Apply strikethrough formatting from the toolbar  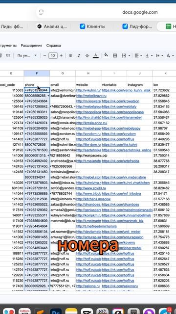click(x=87, y=55)
